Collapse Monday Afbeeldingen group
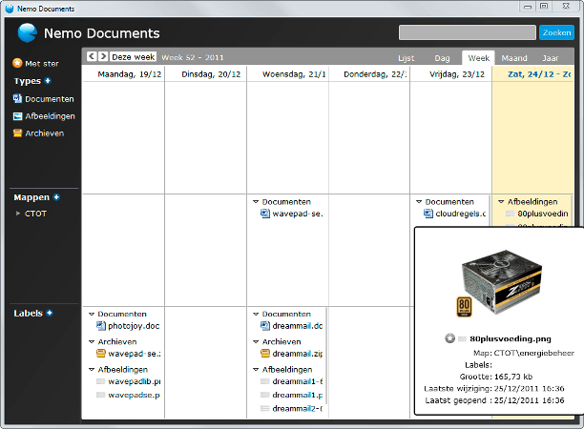The width and height of the screenshot is (584, 429). click(92, 370)
